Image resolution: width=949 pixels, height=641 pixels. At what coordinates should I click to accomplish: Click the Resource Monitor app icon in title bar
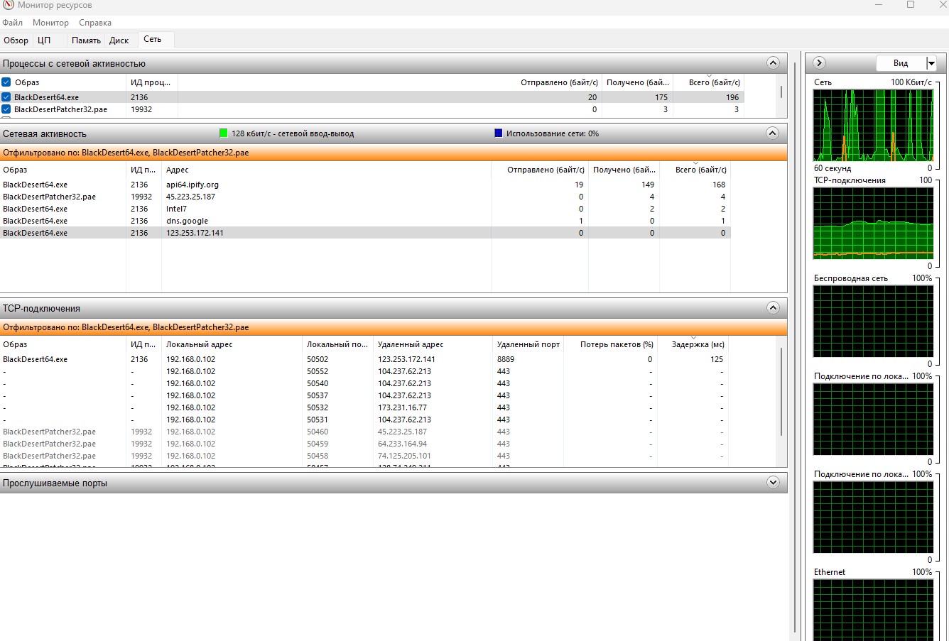pos(8,6)
